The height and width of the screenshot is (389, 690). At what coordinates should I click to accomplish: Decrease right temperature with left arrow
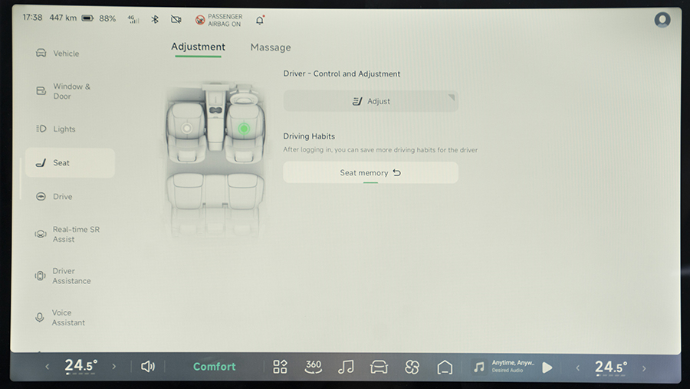click(578, 368)
